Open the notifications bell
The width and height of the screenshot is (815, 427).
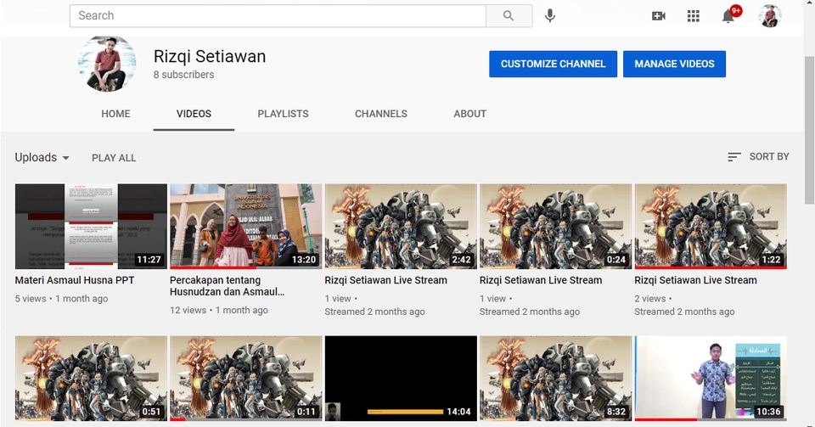(x=728, y=16)
